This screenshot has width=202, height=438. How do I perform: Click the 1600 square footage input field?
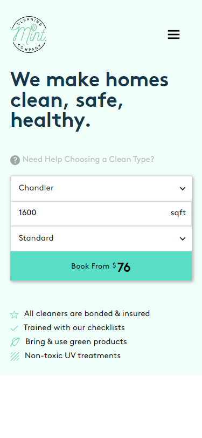pos(101,214)
